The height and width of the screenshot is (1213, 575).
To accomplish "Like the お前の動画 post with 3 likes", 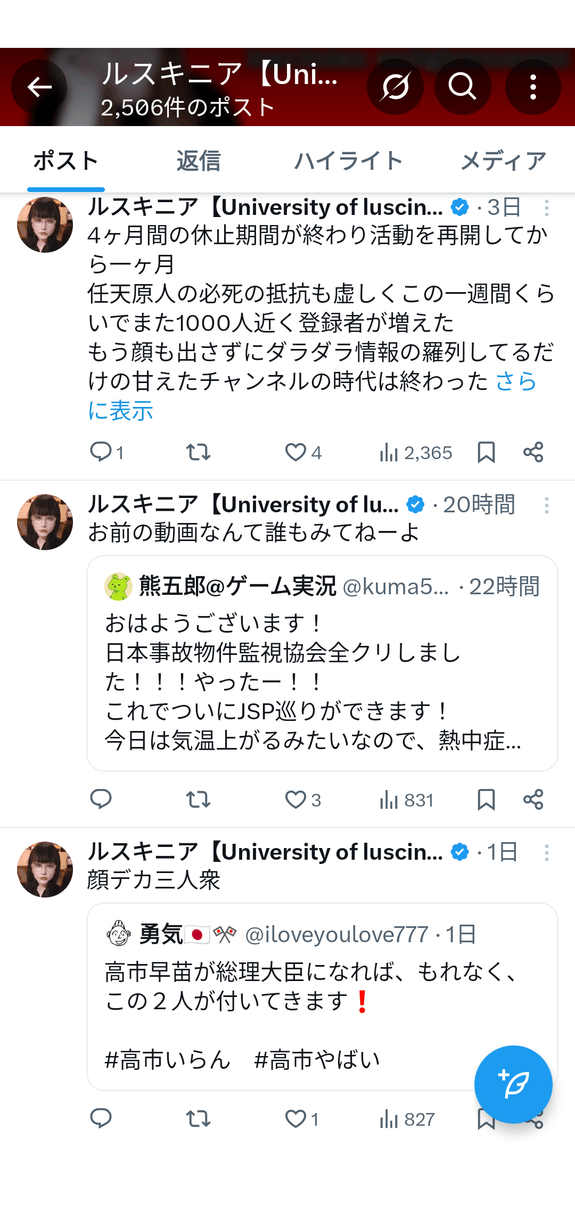I will click(x=296, y=800).
